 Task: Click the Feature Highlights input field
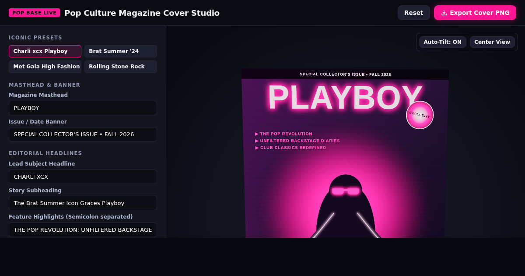click(x=83, y=230)
